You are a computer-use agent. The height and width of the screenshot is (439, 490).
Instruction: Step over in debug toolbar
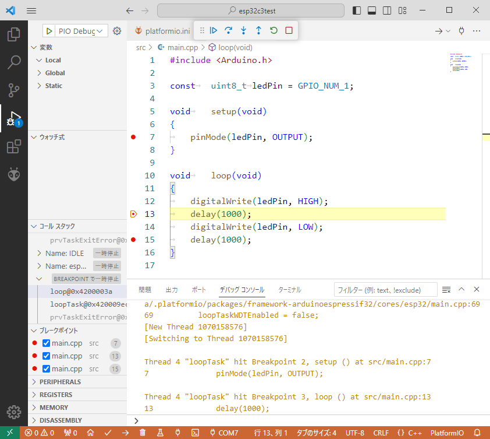229,30
